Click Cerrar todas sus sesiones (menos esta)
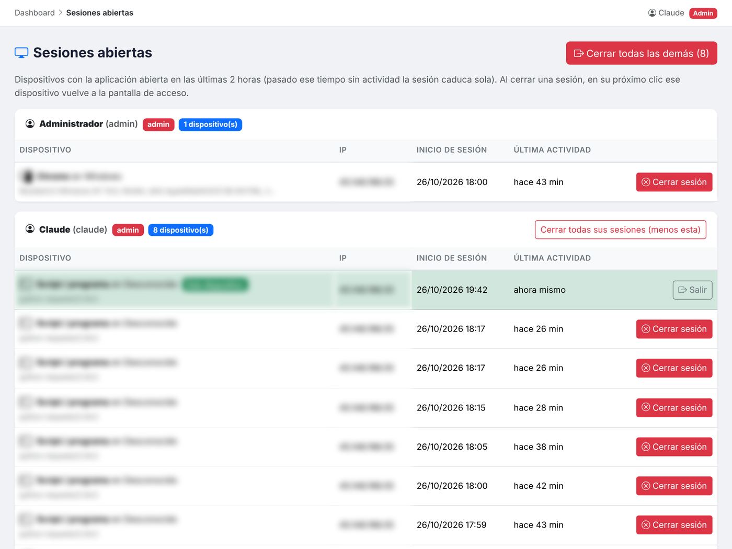Screen dimensions: 732x549 [x=620, y=230]
